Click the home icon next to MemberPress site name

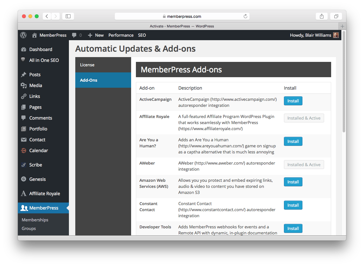[x=34, y=35]
